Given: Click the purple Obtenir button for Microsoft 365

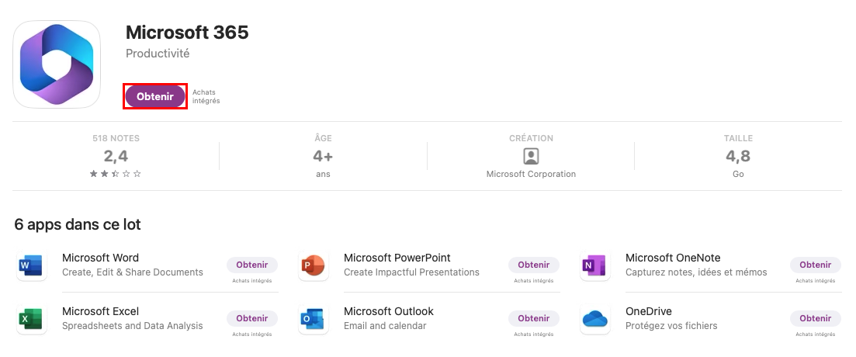Looking at the screenshot, I should tap(155, 96).
